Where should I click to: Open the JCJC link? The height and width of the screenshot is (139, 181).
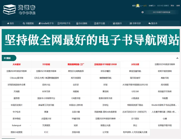(46, 132)
